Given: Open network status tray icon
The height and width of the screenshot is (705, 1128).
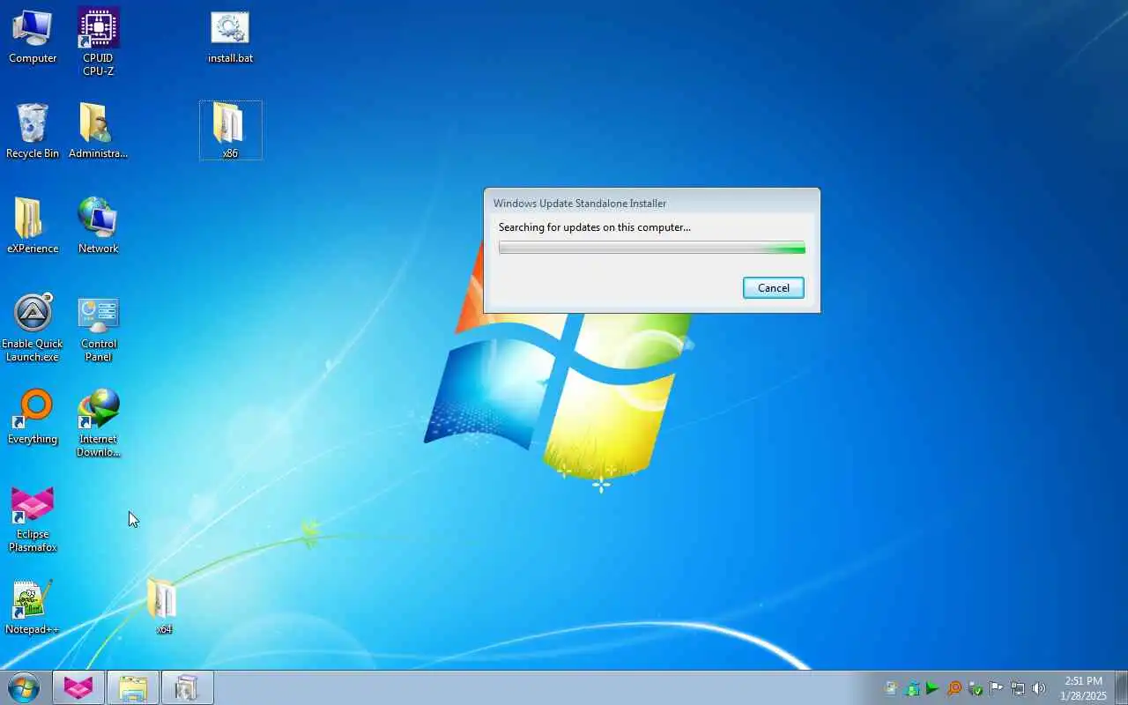Looking at the screenshot, I should [1018, 688].
